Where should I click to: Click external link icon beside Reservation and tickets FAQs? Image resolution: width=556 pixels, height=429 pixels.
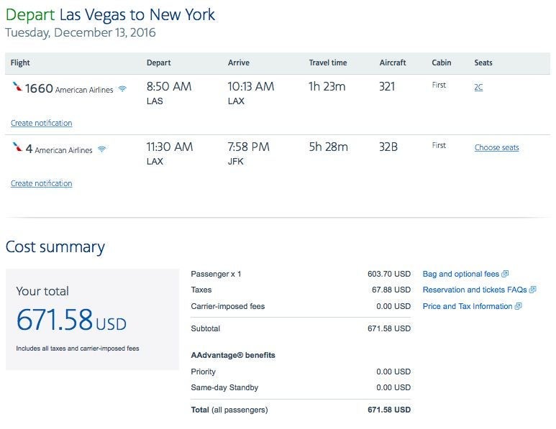click(533, 290)
